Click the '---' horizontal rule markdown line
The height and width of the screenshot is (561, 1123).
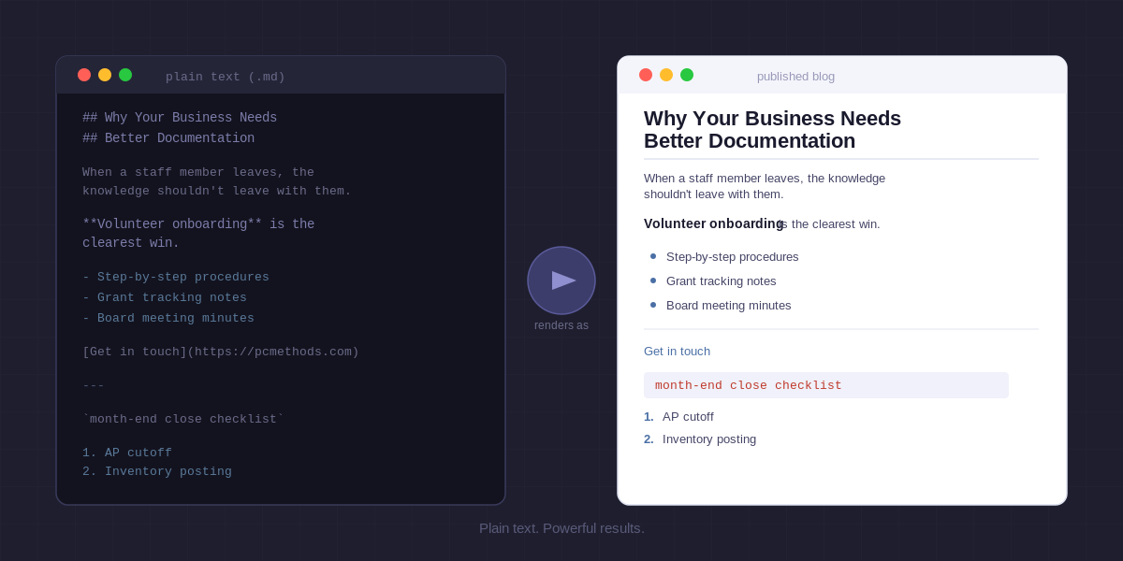pyautogui.click(x=94, y=385)
